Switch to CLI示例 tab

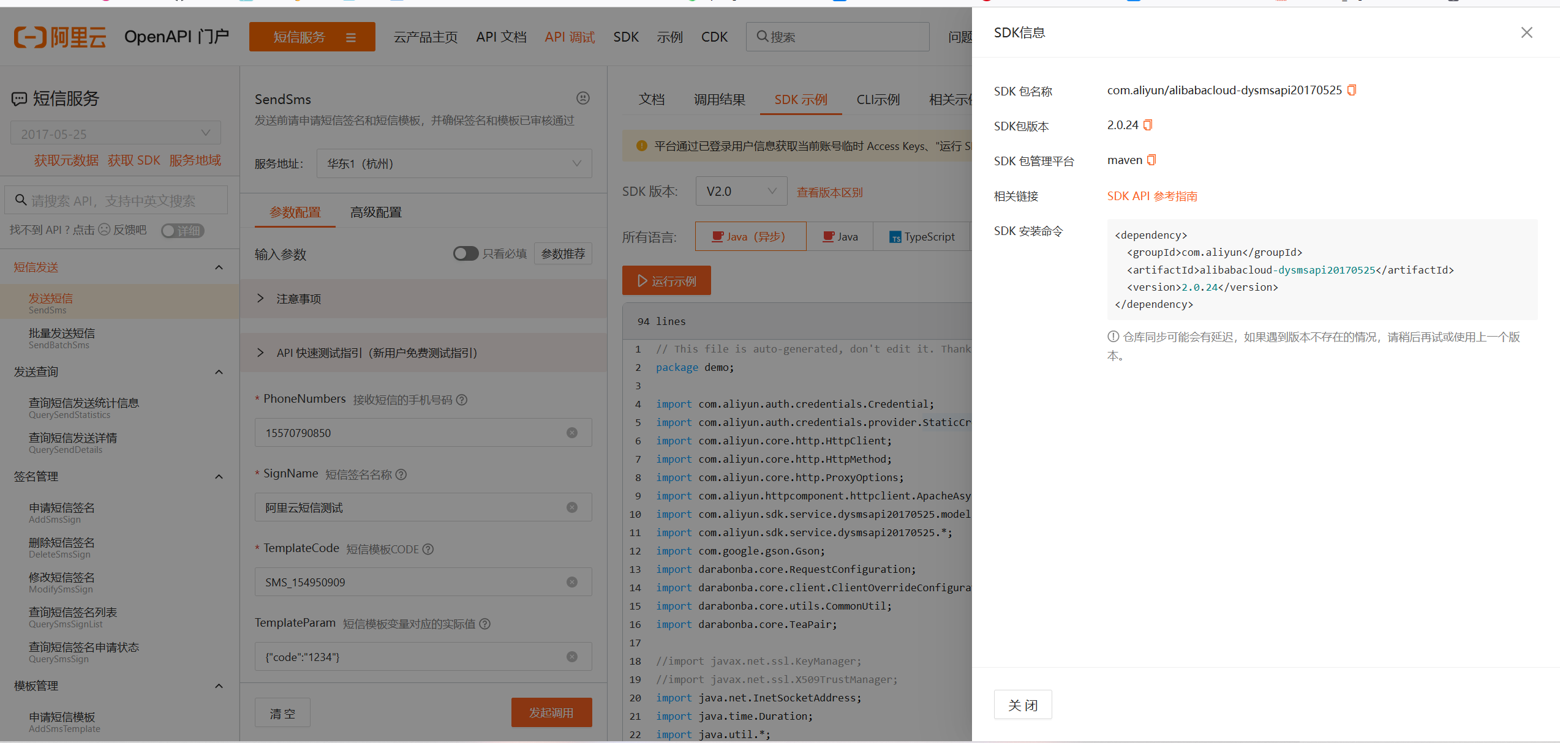[x=878, y=99]
